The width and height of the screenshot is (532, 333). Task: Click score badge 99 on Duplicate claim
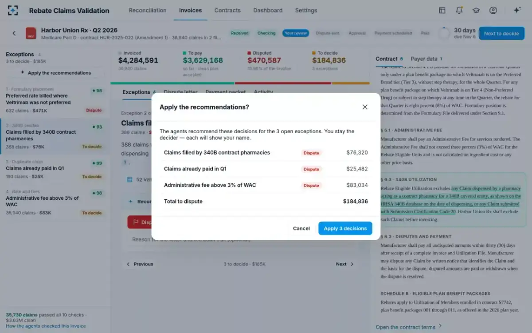click(x=97, y=163)
